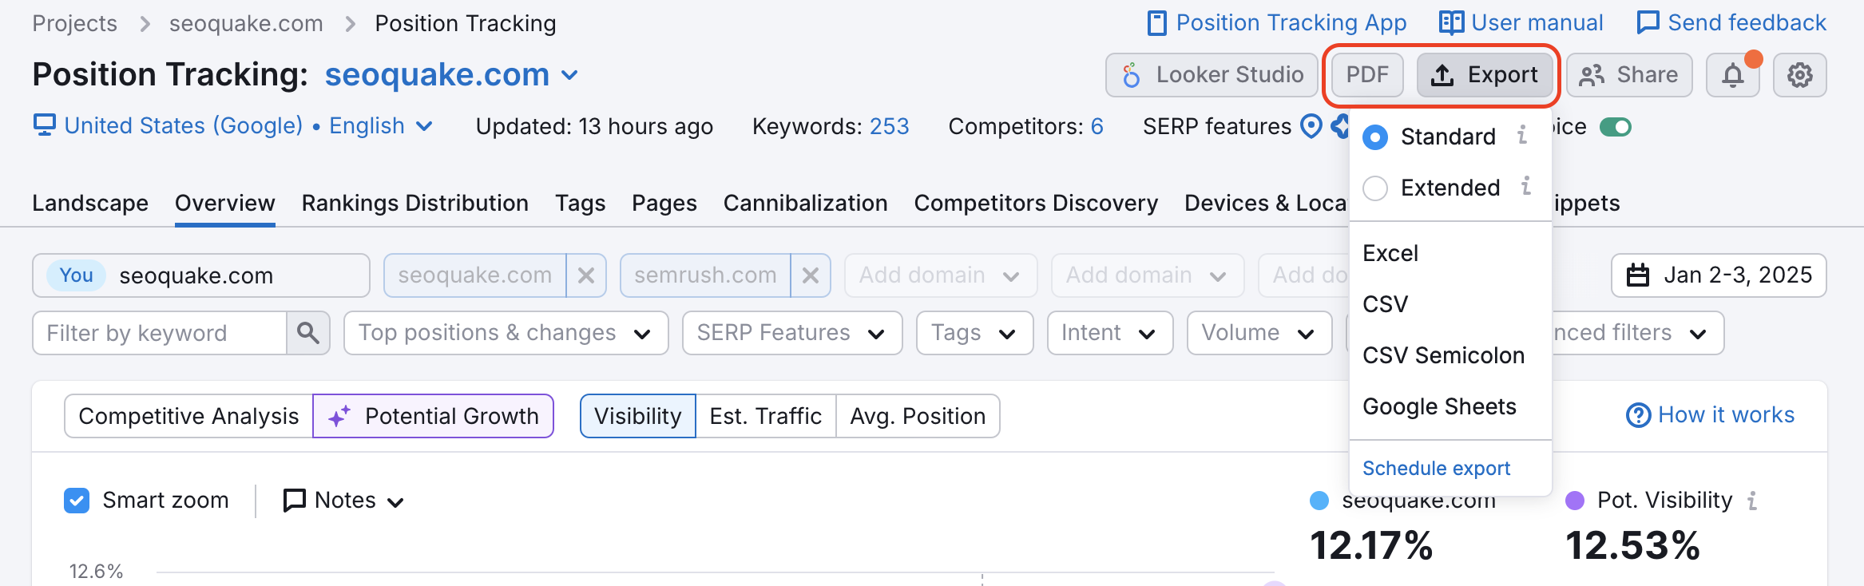
Task: Open Notes dropdown
Action: tap(344, 501)
